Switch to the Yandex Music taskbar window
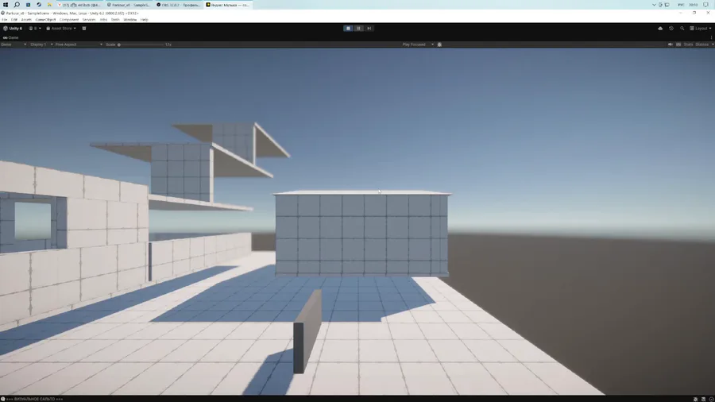This screenshot has width=715, height=402. click(x=227, y=5)
